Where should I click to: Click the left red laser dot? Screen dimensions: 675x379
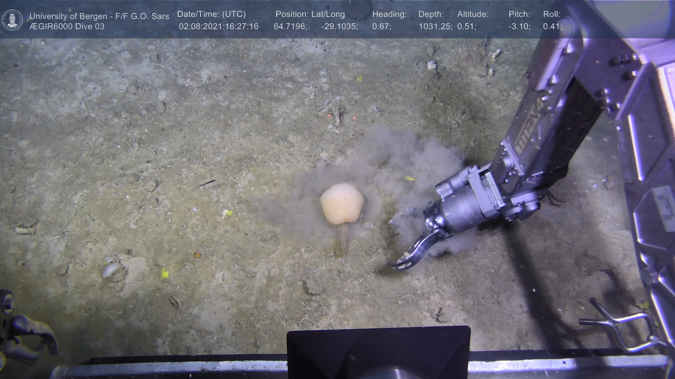329,115
